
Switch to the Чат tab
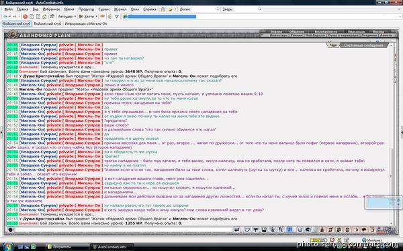pyautogui.click(x=333, y=45)
